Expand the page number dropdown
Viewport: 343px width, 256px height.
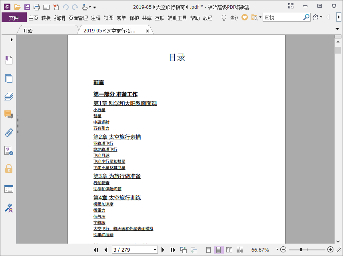tap(155, 250)
